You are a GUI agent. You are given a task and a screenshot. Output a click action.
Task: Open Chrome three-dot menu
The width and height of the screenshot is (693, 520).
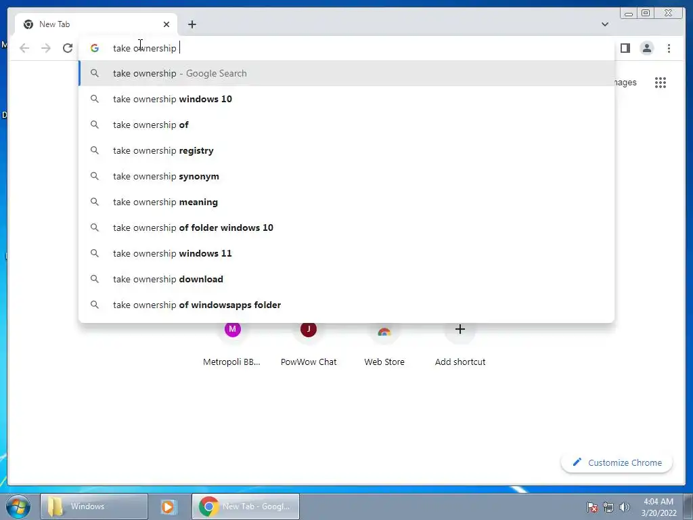(x=669, y=48)
